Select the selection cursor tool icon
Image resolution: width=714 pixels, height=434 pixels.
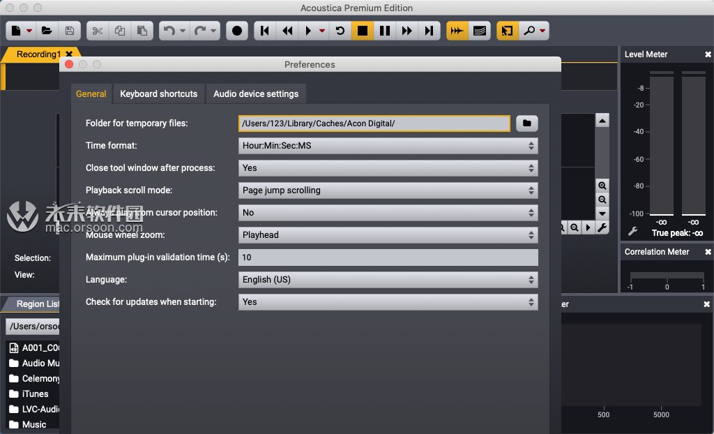pos(508,31)
